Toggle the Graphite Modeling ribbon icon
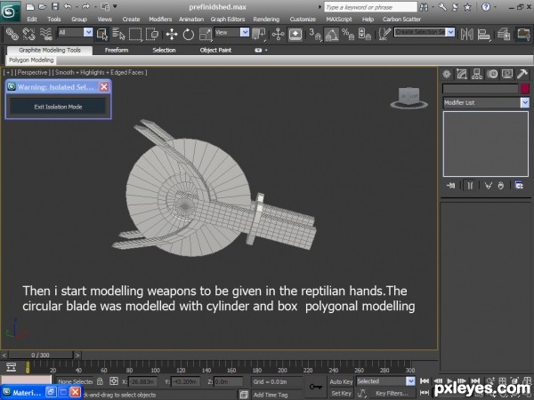The image size is (534, 400). tap(523, 34)
